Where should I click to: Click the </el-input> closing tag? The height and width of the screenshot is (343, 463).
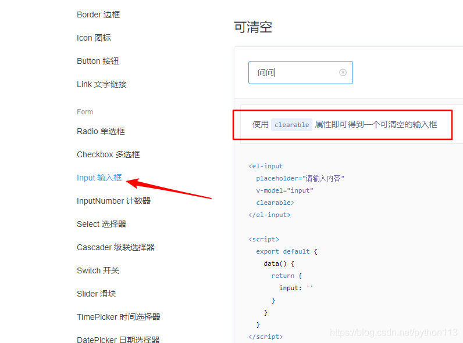coord(269,215)
